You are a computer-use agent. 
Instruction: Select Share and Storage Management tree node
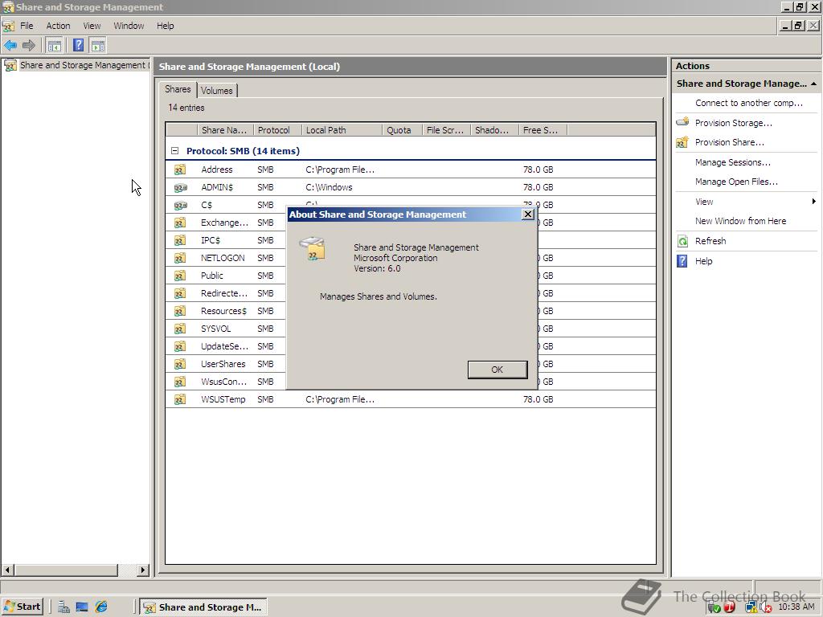pos(77,65)
